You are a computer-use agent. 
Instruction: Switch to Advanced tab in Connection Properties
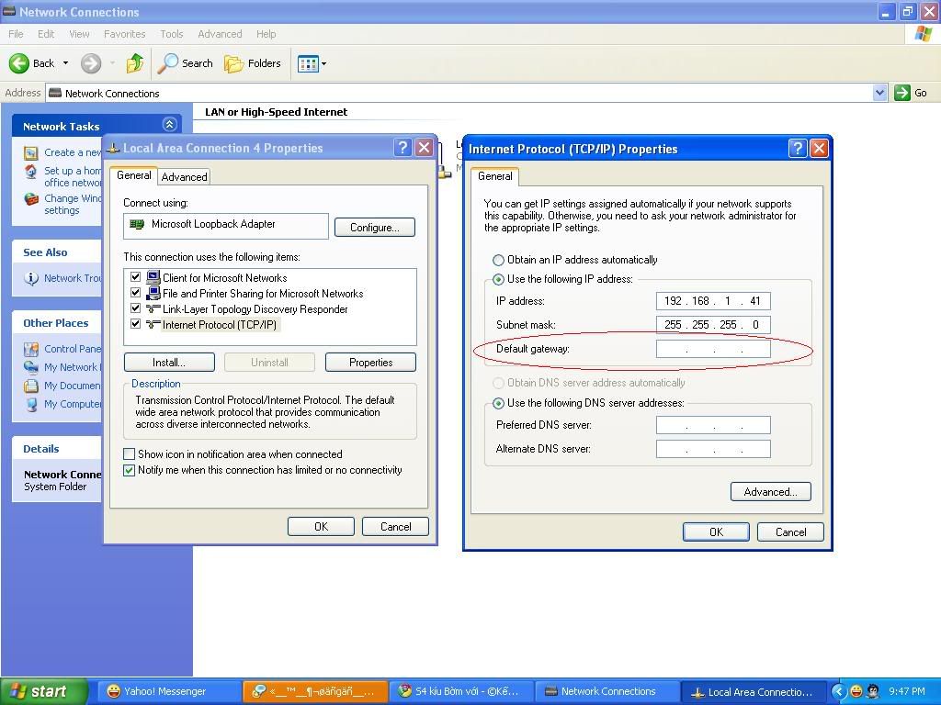tap(184, 177)
